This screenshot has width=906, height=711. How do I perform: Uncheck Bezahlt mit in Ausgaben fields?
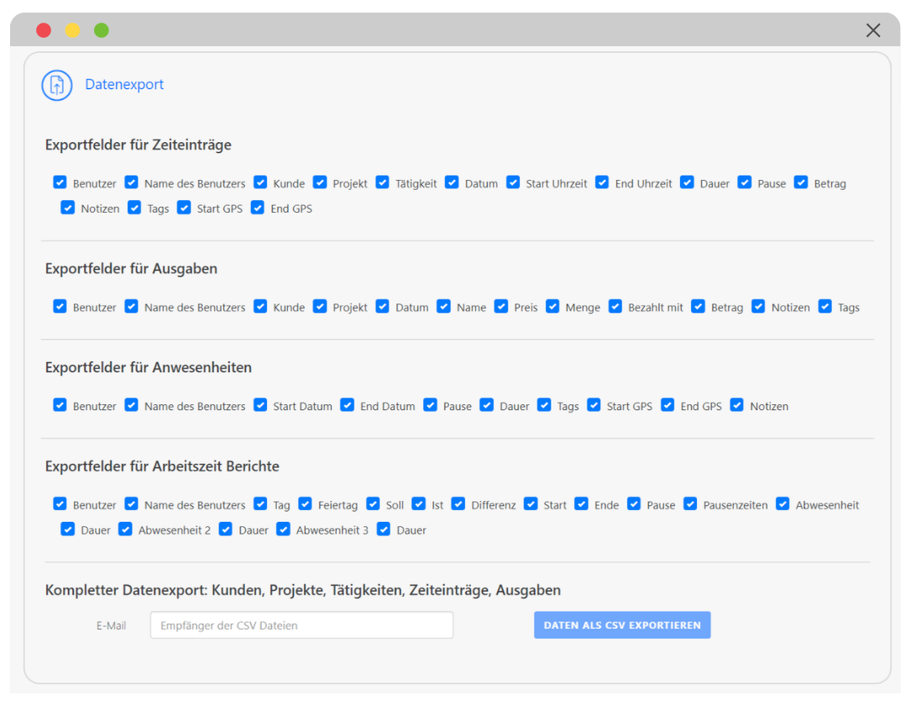click(615, 307)
